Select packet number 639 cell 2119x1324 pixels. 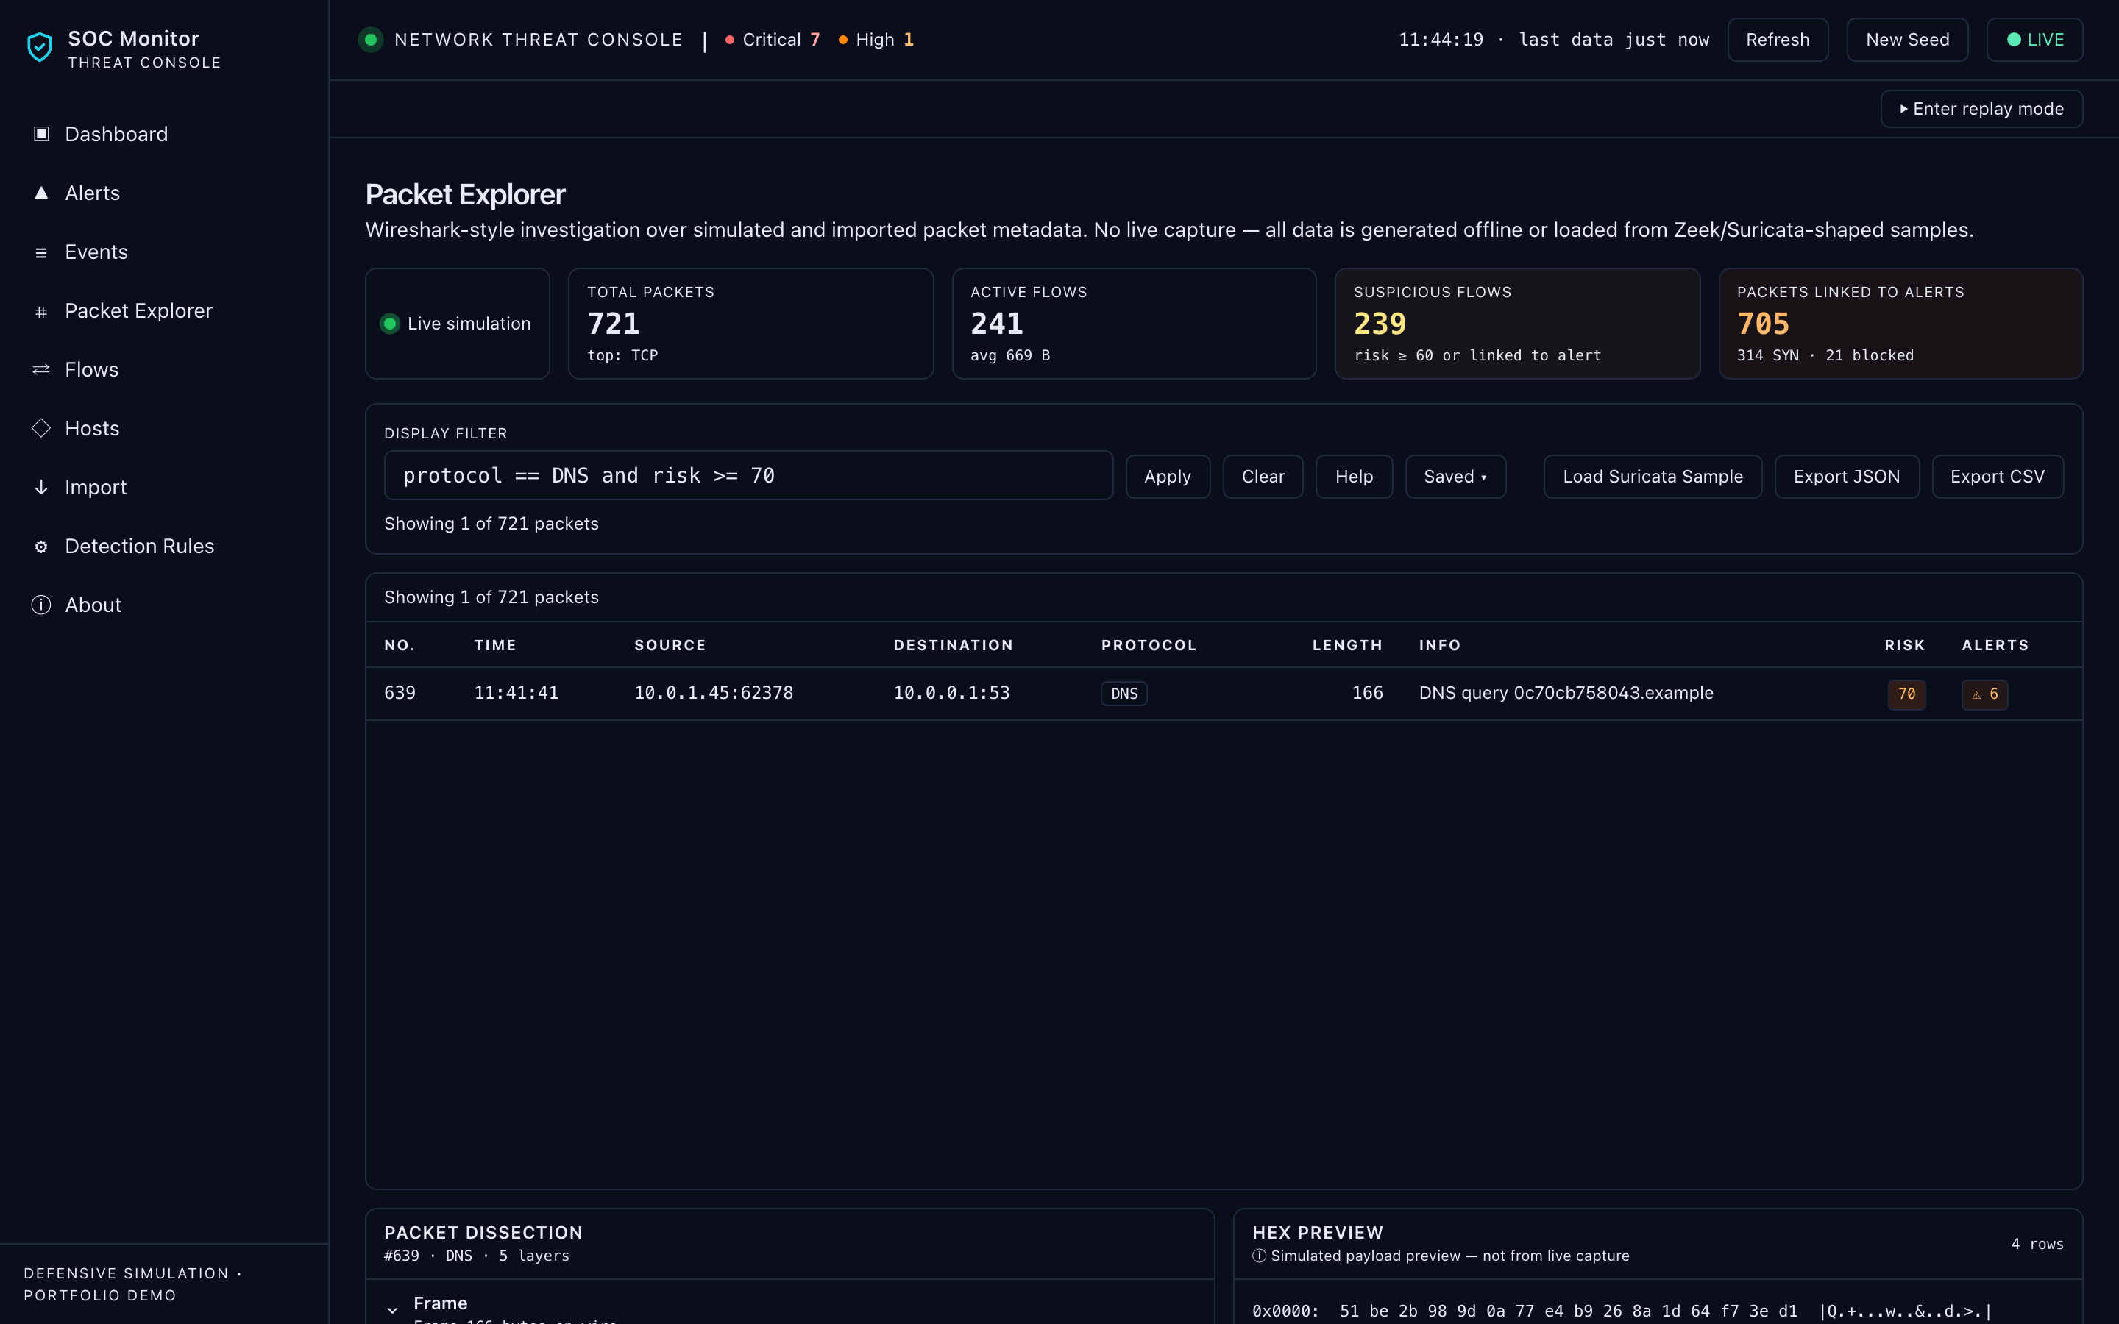[400, 693]
